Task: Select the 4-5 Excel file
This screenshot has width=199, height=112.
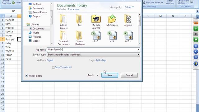Action: (x=112, y=37)
